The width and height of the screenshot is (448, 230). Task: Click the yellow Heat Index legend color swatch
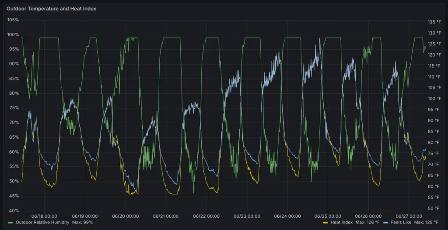point(324,223)
